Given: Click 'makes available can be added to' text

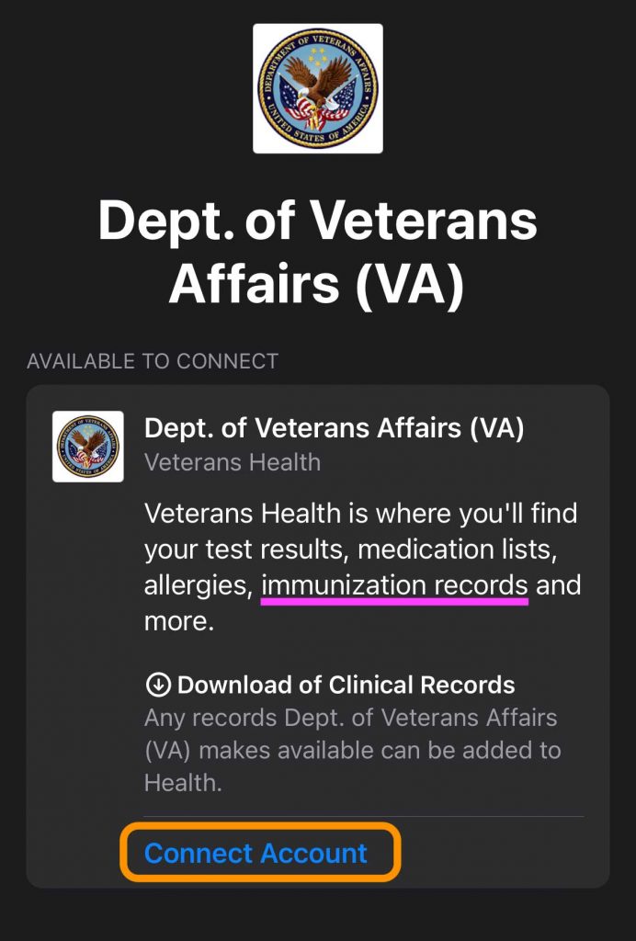Looking at the screenshot, I should pos(380,750).
